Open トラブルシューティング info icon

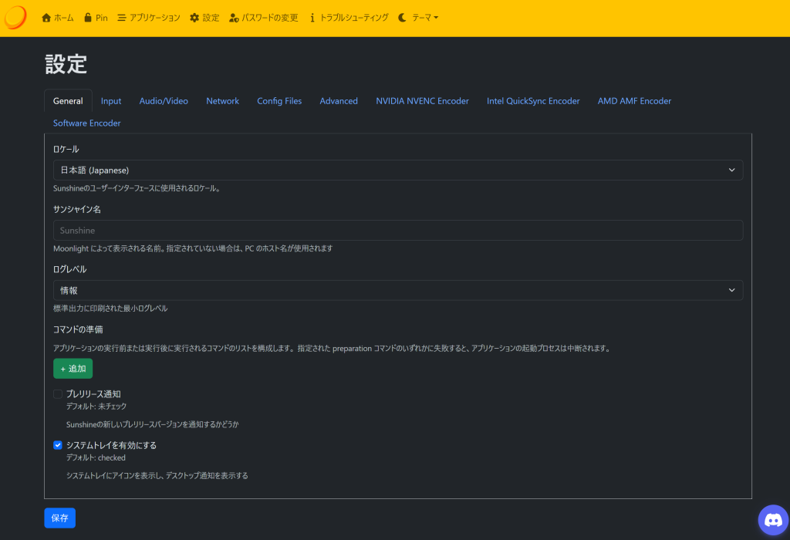coord(312,18)
